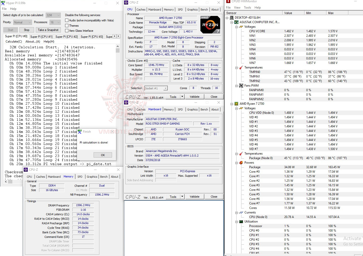The image size is (363, 256).
Task: Select the TMPIN0 temperature row
Action: coord(294,72)
